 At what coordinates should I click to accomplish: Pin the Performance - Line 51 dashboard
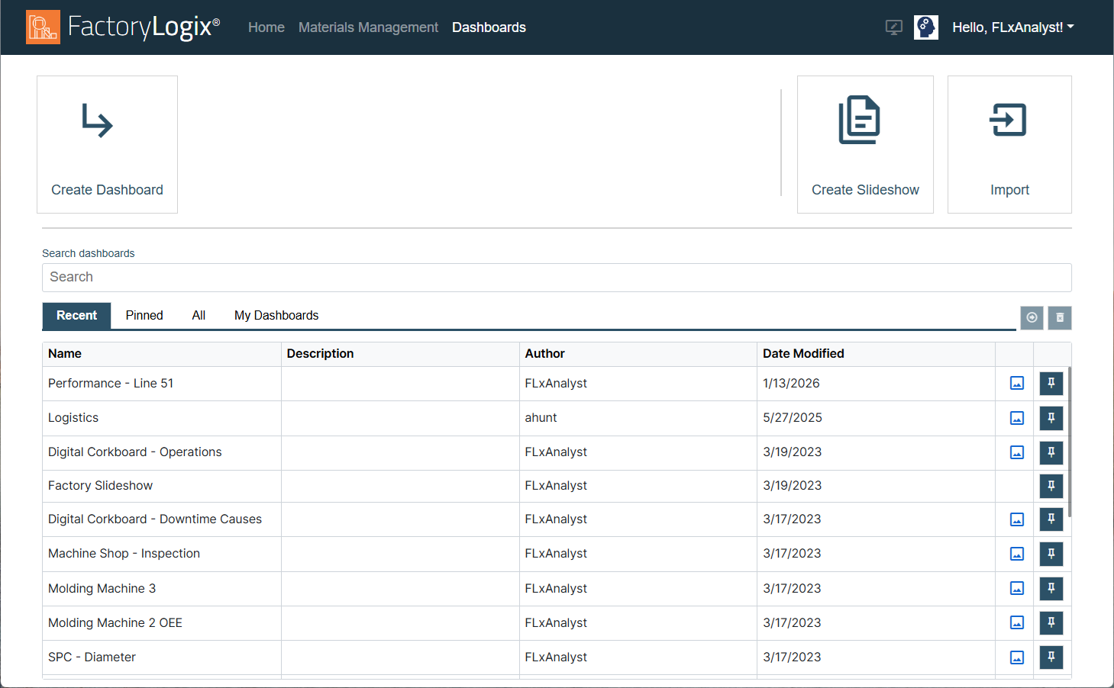[x=1051, y=383]
